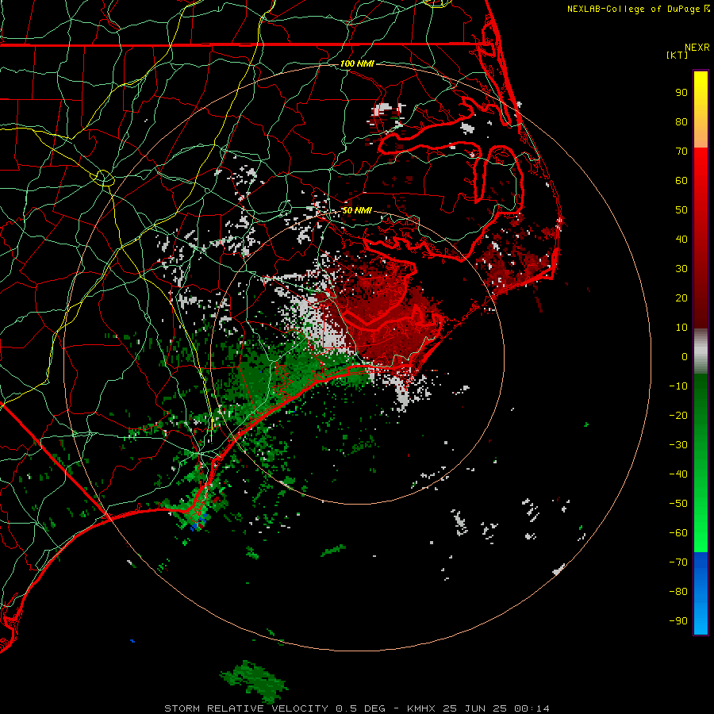Click the [KT] units label
The image size is (714, 714).
click(678, 55)
